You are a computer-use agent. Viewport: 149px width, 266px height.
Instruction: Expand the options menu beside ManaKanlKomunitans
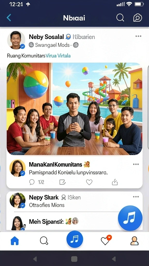136,164
